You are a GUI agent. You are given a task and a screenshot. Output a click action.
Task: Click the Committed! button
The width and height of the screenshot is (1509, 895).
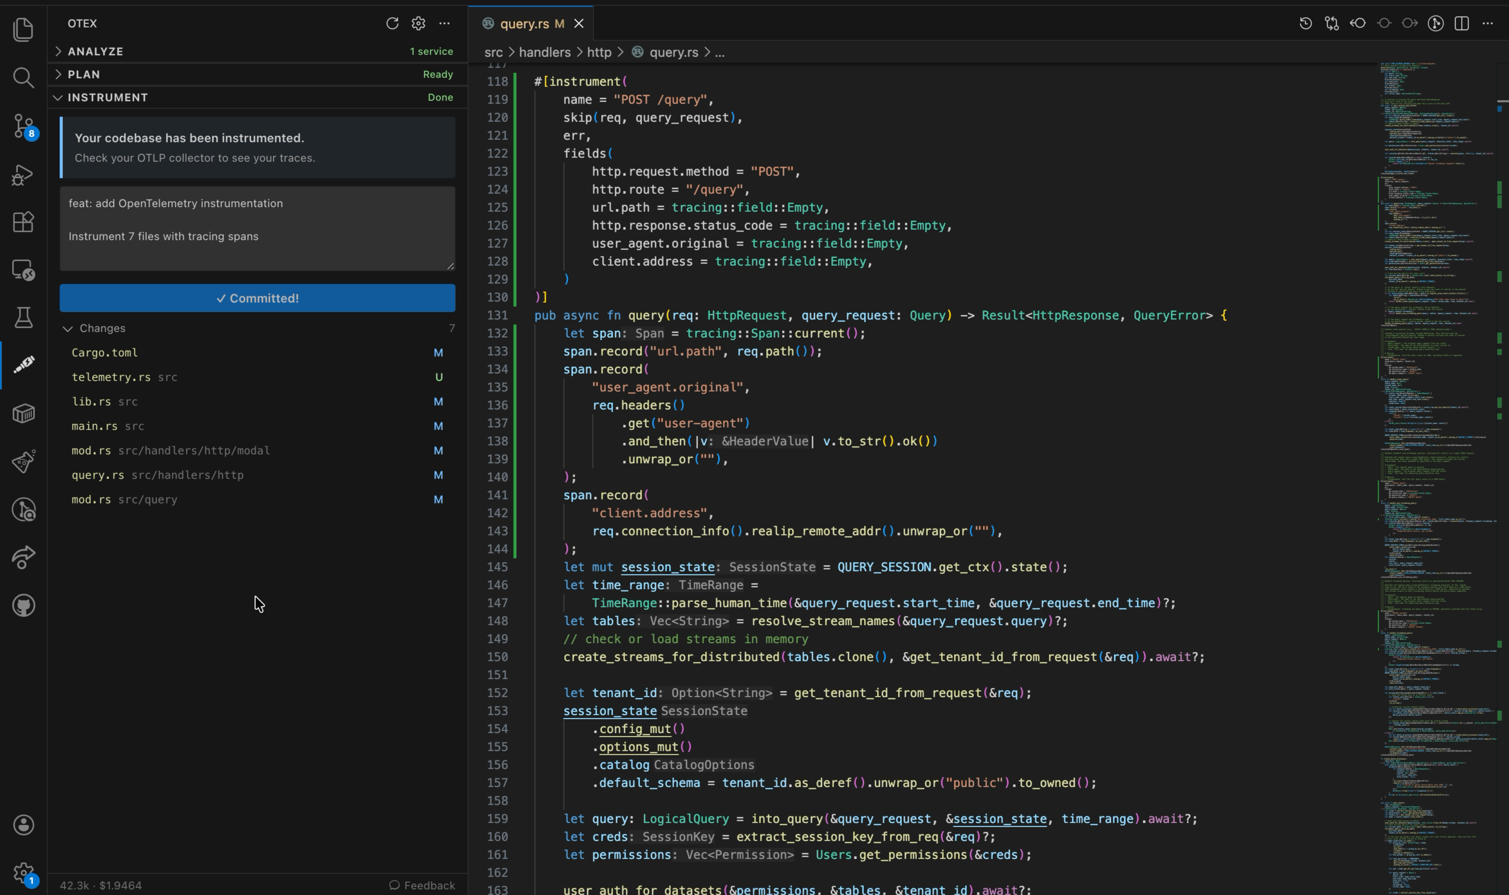[x=258, y=298]
